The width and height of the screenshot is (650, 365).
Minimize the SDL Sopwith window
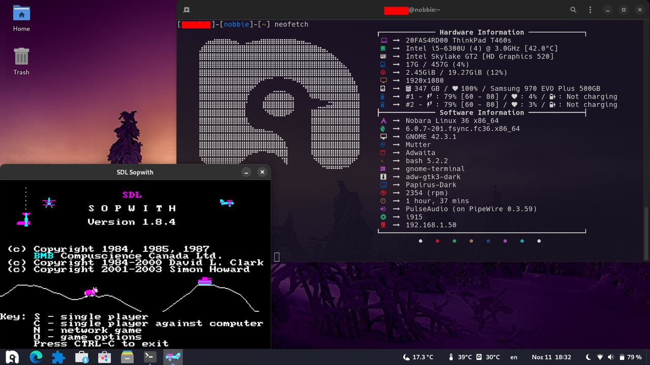[x=246, y=172]
